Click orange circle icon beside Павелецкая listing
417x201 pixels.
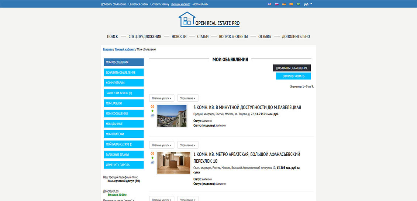click(152, 106)
